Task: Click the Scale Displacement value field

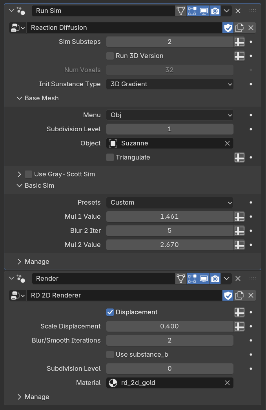Action: [169, 327]
